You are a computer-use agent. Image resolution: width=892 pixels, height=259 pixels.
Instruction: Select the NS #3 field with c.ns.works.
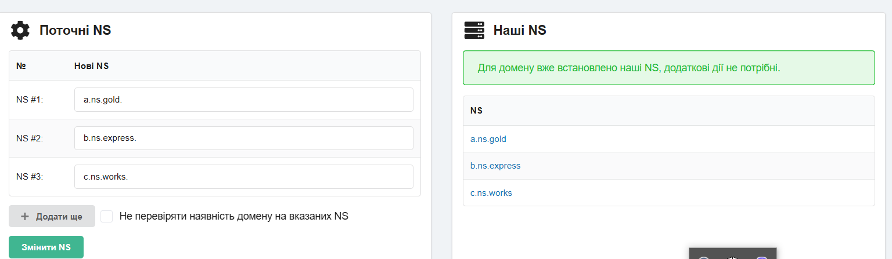click(243, 177)
